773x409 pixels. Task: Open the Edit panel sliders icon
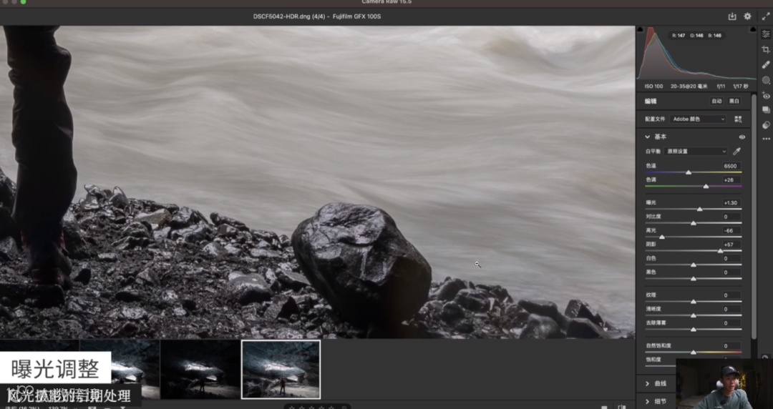(766, 34)
